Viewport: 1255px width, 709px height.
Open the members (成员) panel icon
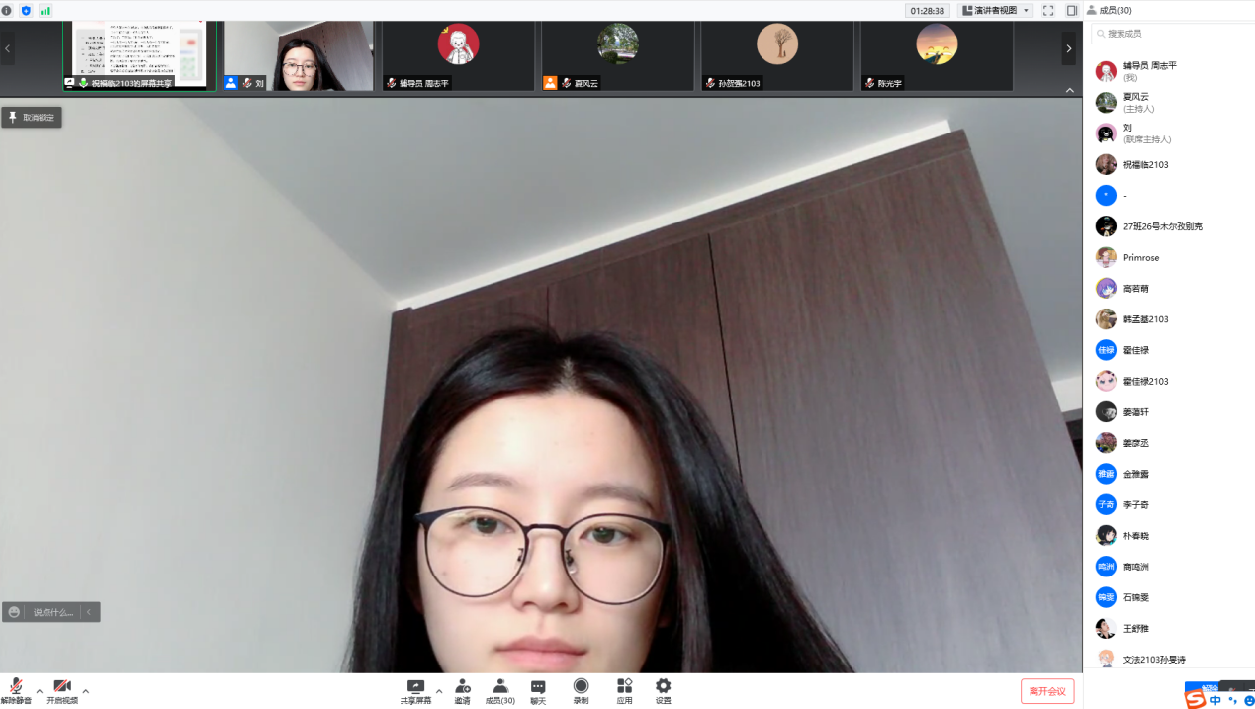tap(500, 687)
